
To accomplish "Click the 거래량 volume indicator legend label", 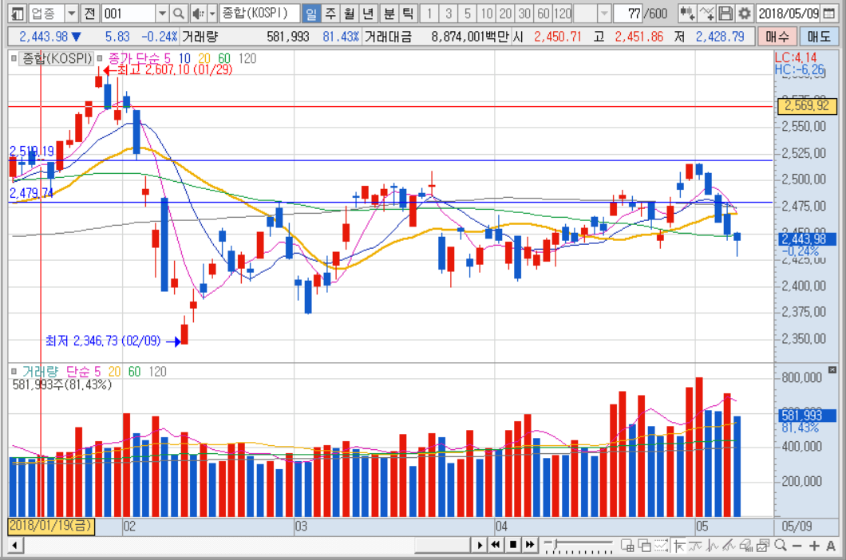I will [39, 371].
